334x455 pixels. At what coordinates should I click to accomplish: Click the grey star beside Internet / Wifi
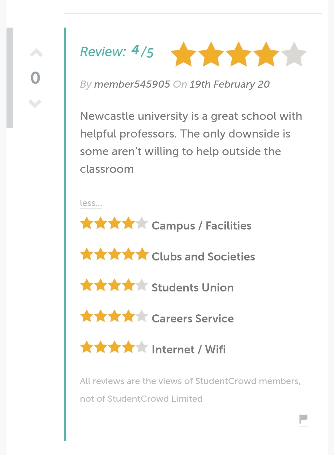pyautogui.click(x=142, y=347)
